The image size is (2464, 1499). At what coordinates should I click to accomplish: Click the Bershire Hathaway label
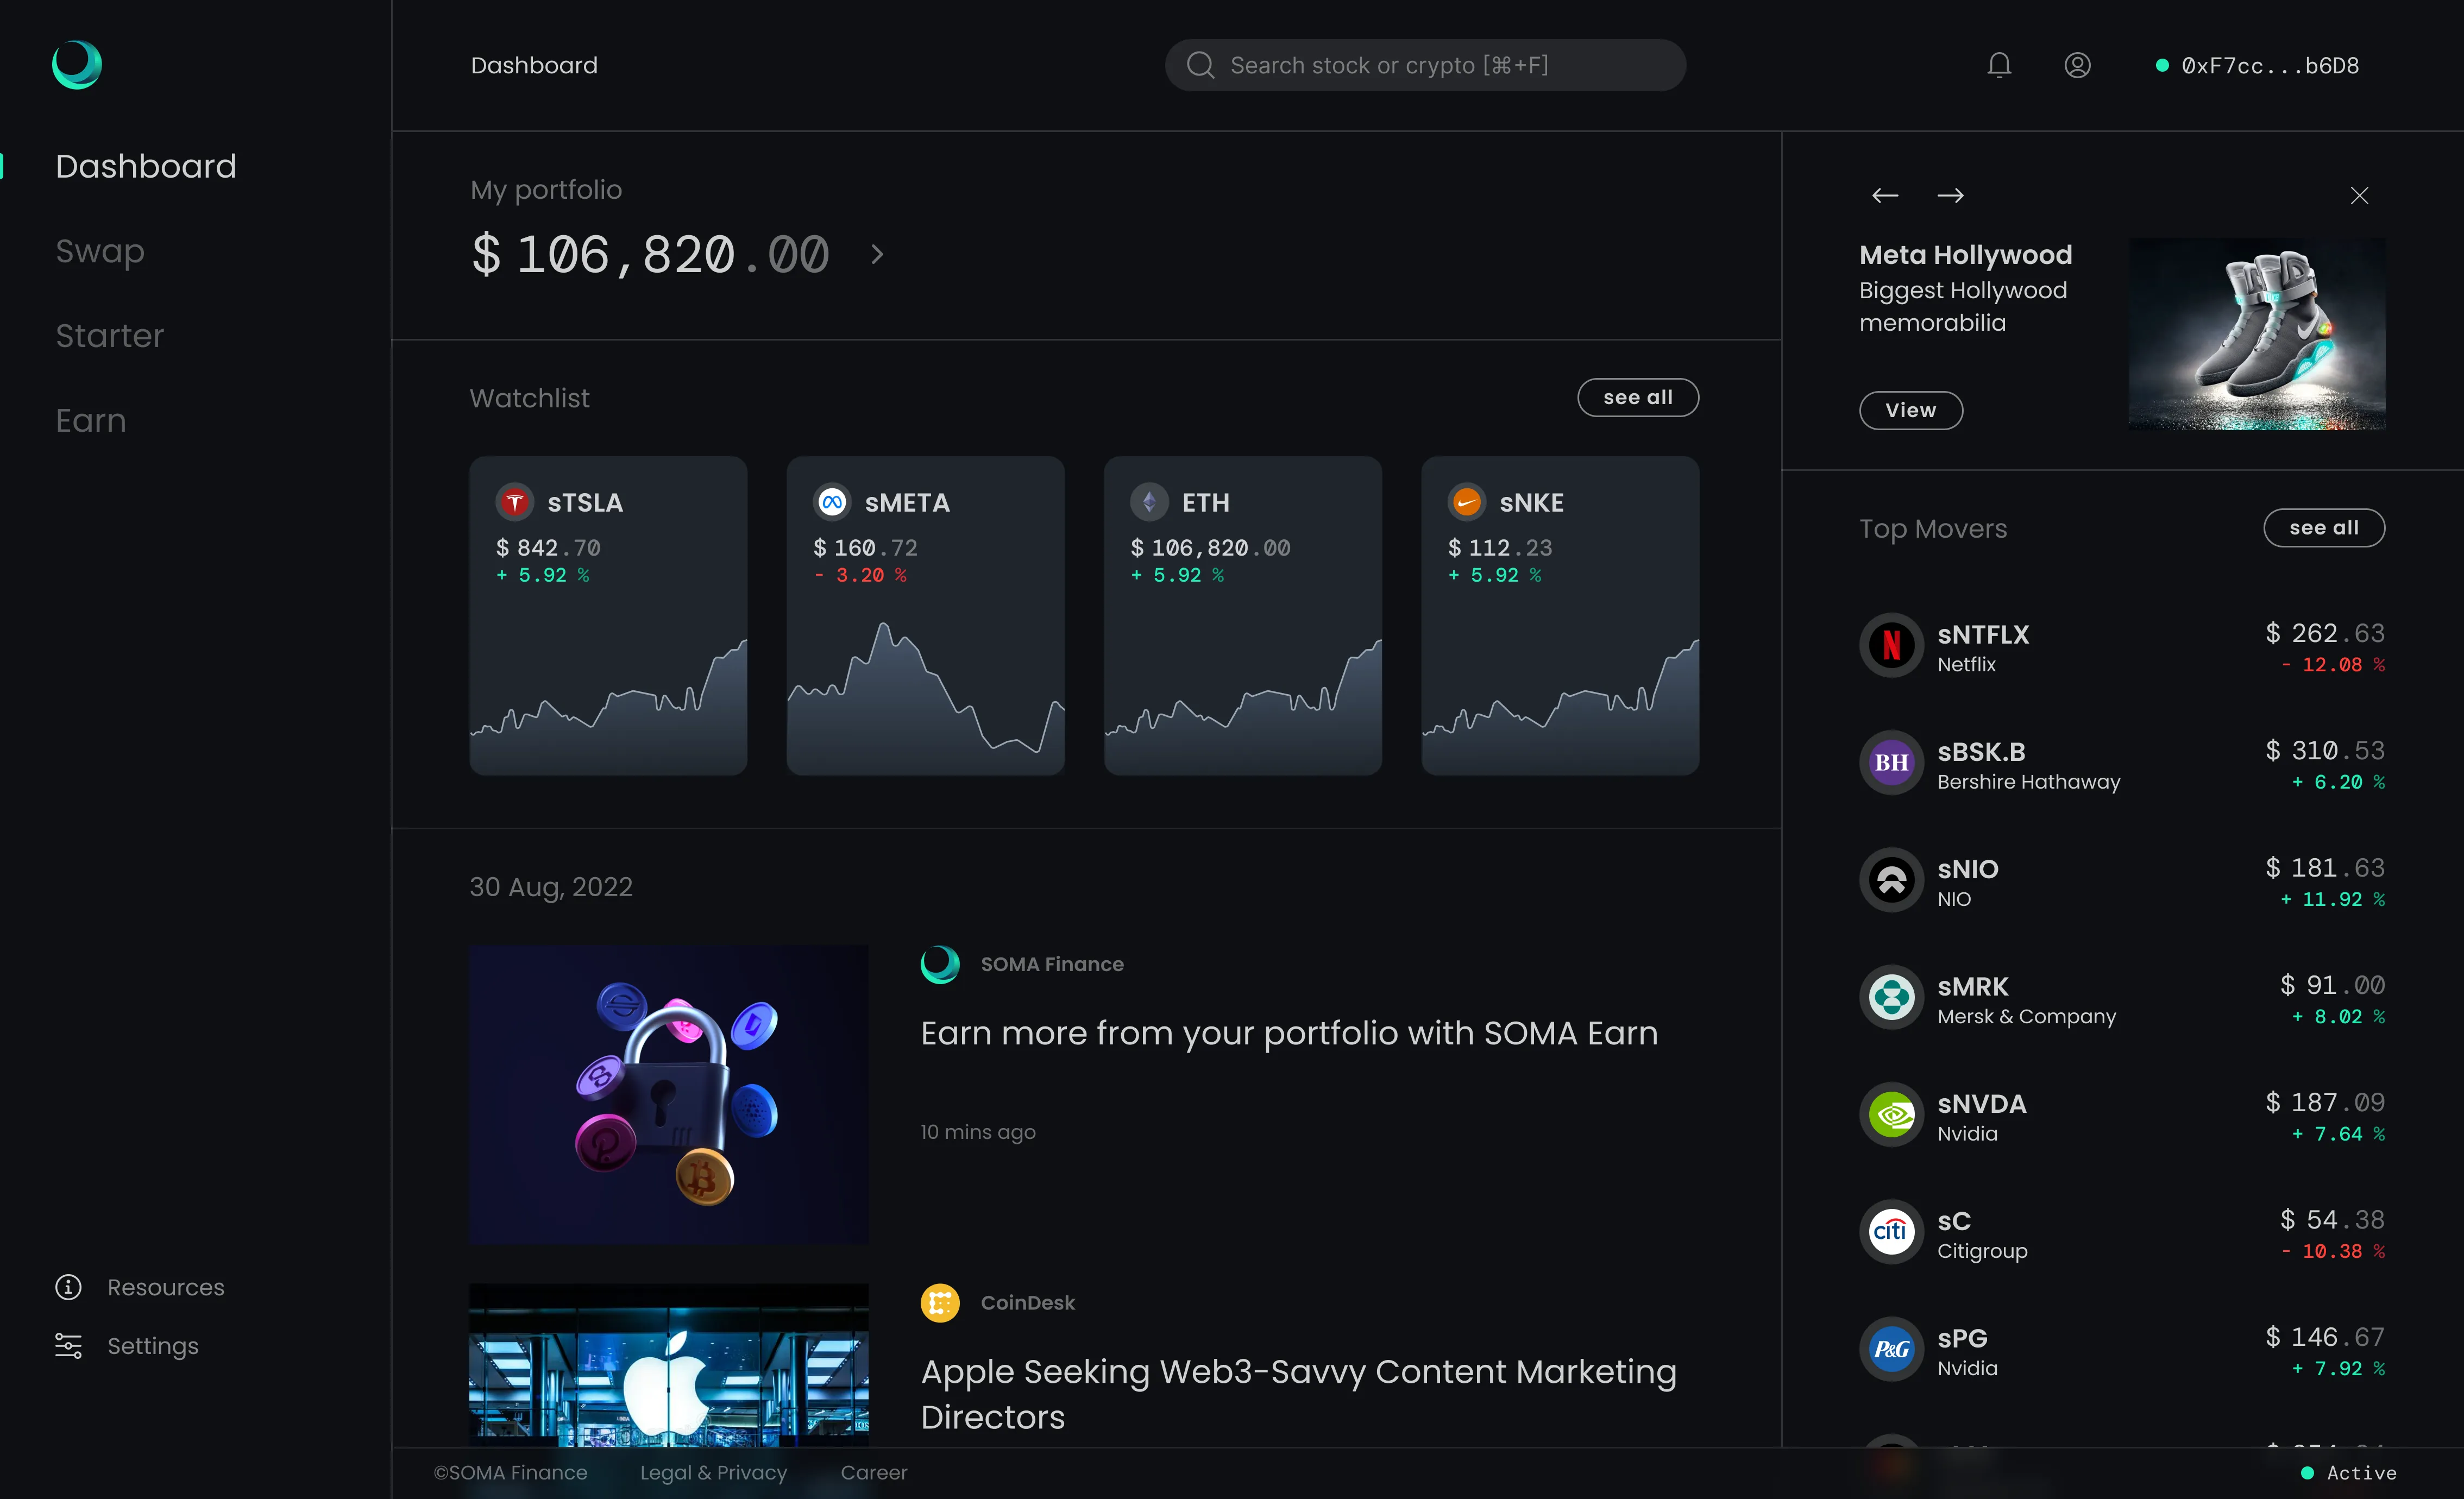click(2028, 782)
